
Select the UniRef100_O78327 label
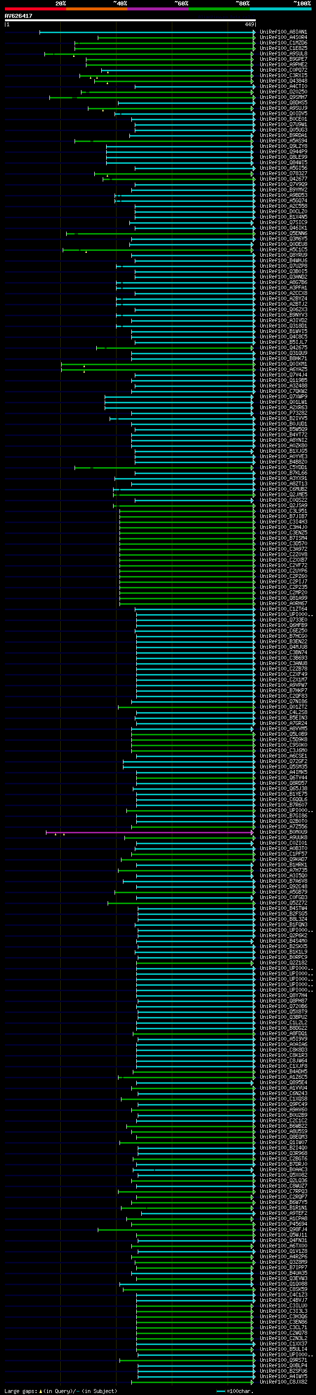click(x=283, y=173)
